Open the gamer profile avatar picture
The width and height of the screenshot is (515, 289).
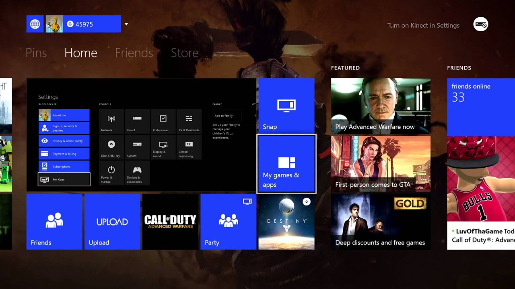(54, 24)
